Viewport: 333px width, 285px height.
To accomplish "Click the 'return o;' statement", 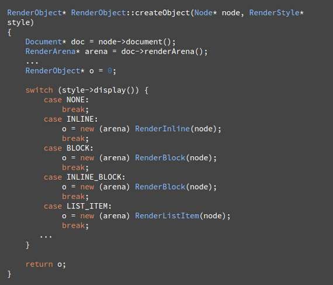I will coord(46,265).
